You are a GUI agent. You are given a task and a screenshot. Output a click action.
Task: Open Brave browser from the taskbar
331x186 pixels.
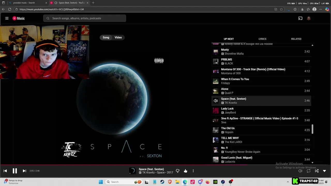[x=170, y=182]
